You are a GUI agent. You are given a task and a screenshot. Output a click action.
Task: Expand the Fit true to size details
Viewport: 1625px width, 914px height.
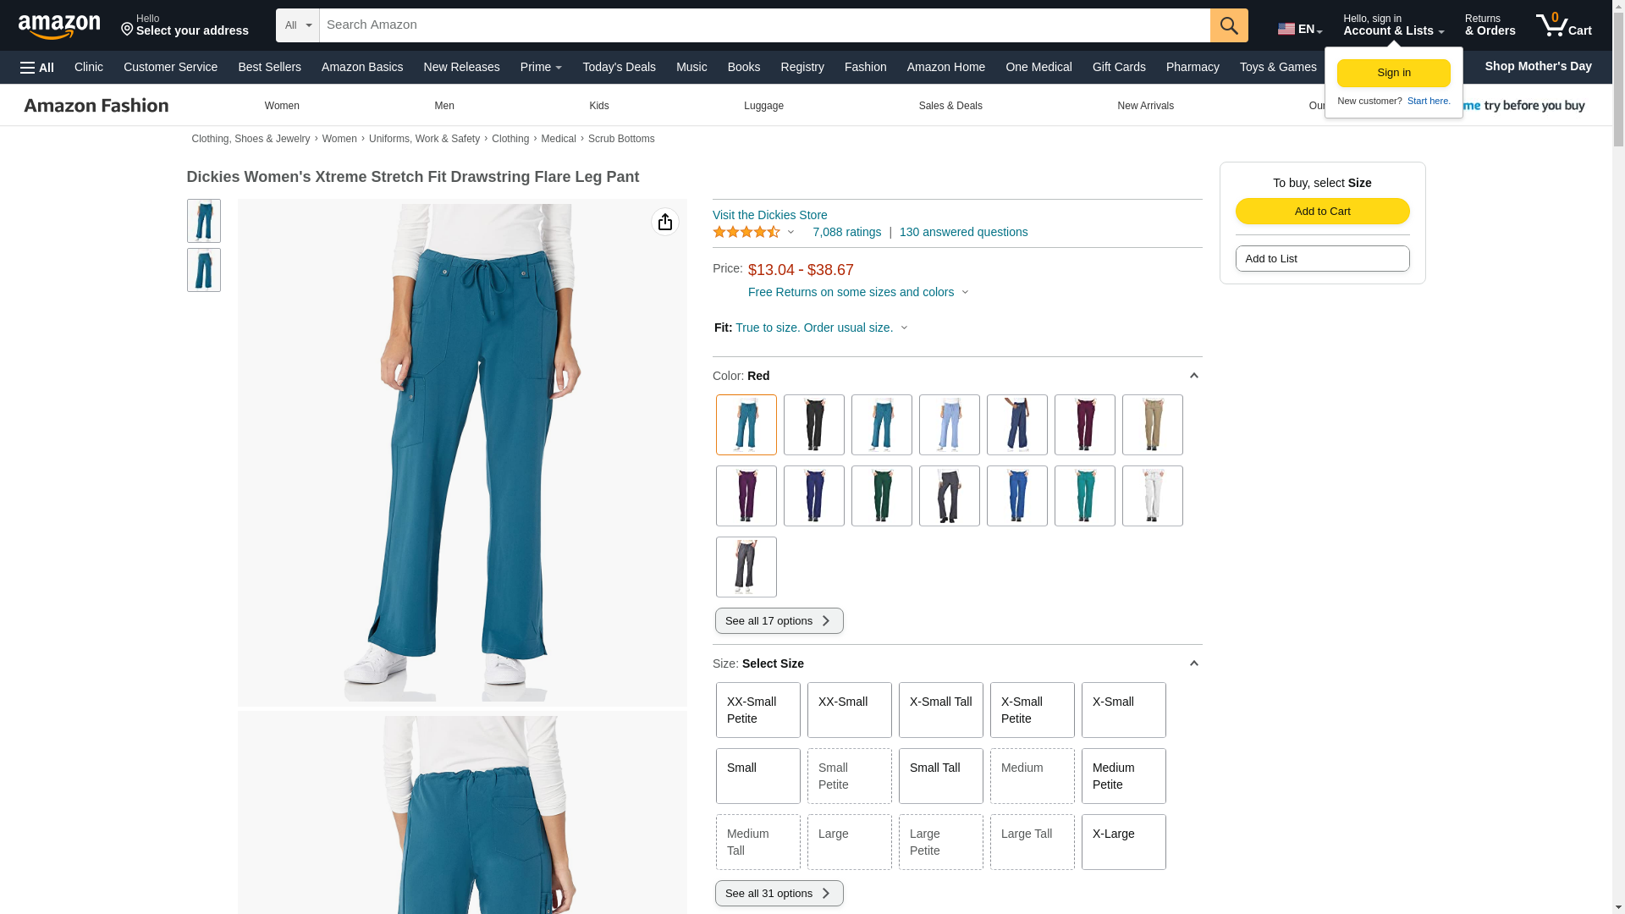pyautogui.click(x=821, y=328)
